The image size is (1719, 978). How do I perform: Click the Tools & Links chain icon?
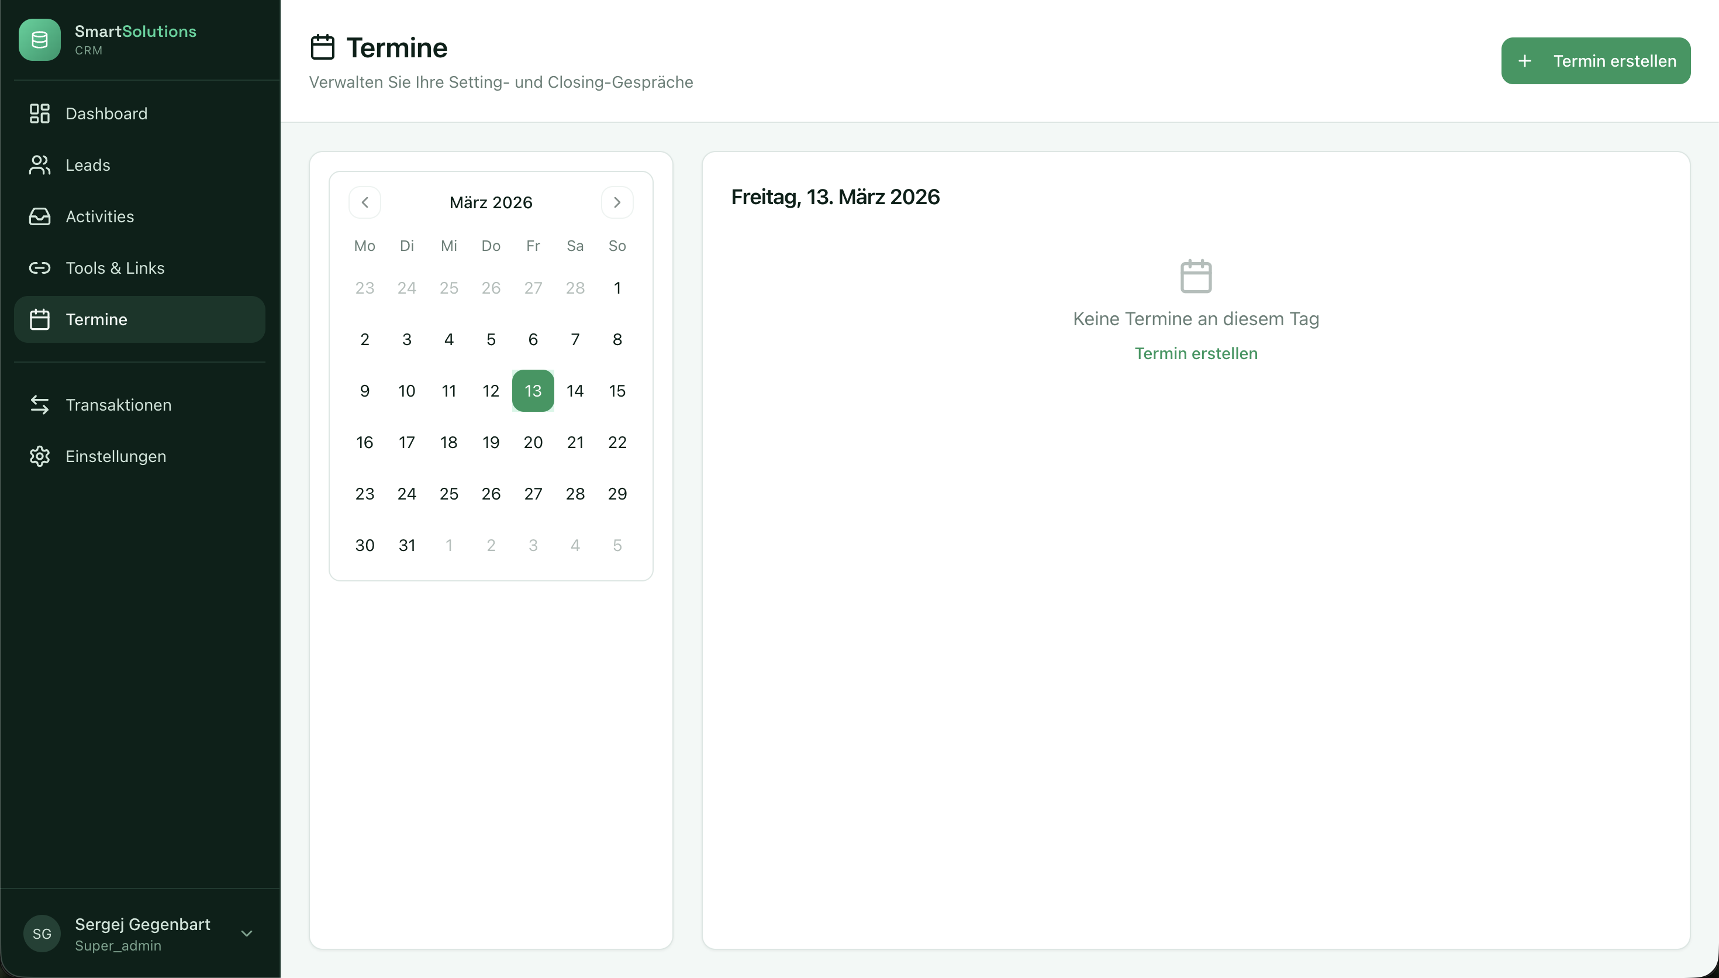[x=40, y=268]
